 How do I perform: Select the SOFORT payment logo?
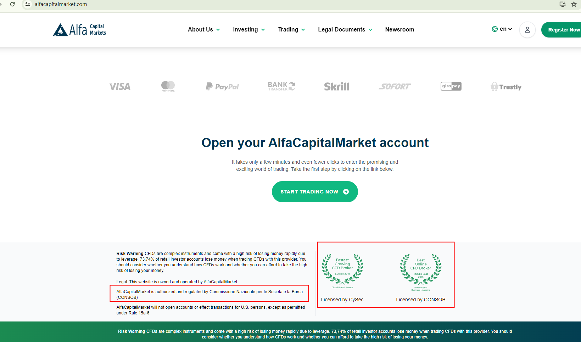point(395,86)
